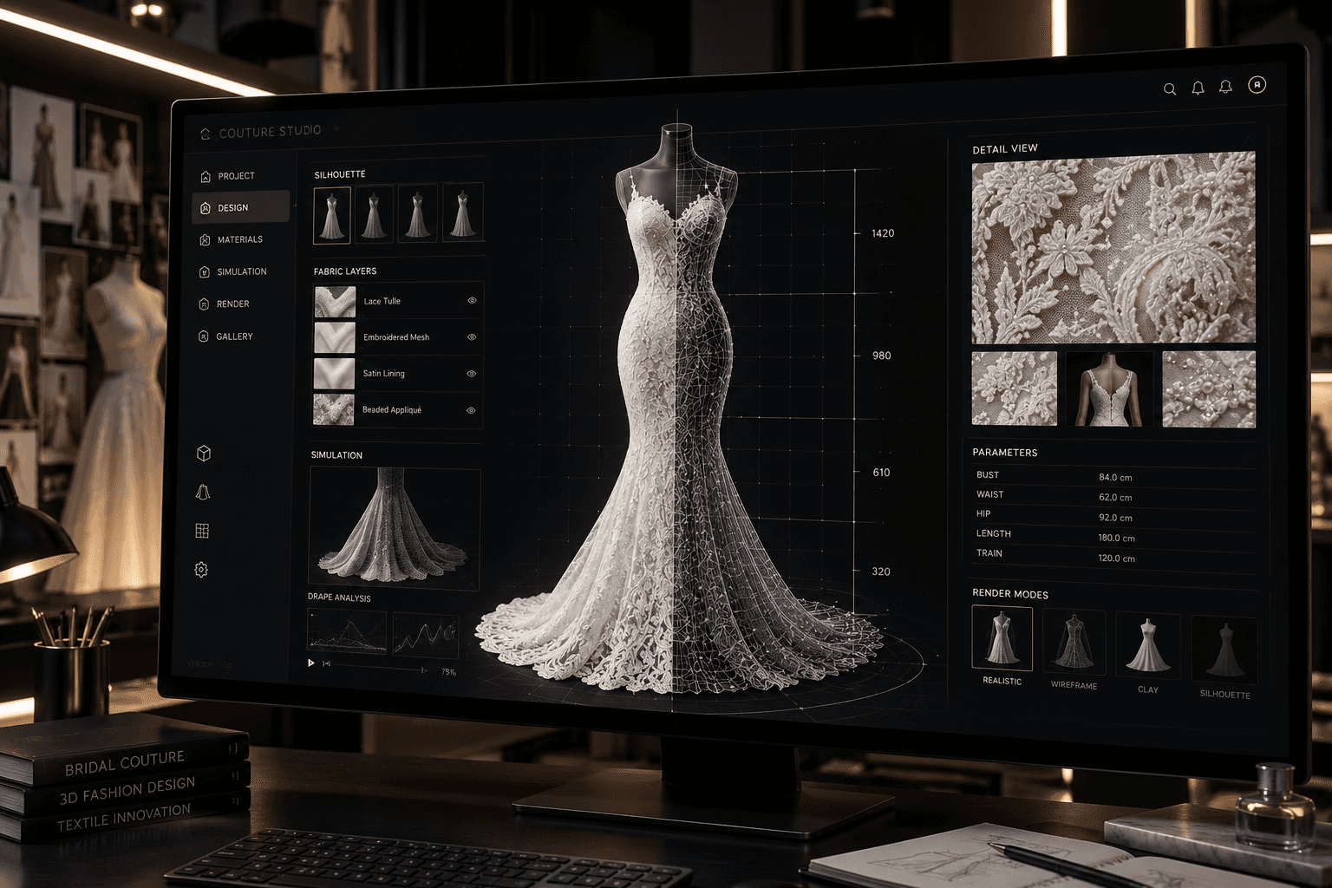Open the skirt simulation preview image
Viewport: 1332px width, 888px height.
coord(395,528)
